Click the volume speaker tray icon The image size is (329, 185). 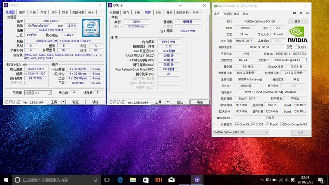point(287,180)
